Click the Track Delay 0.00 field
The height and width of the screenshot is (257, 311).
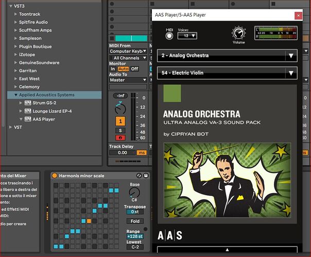click(123, 152)
